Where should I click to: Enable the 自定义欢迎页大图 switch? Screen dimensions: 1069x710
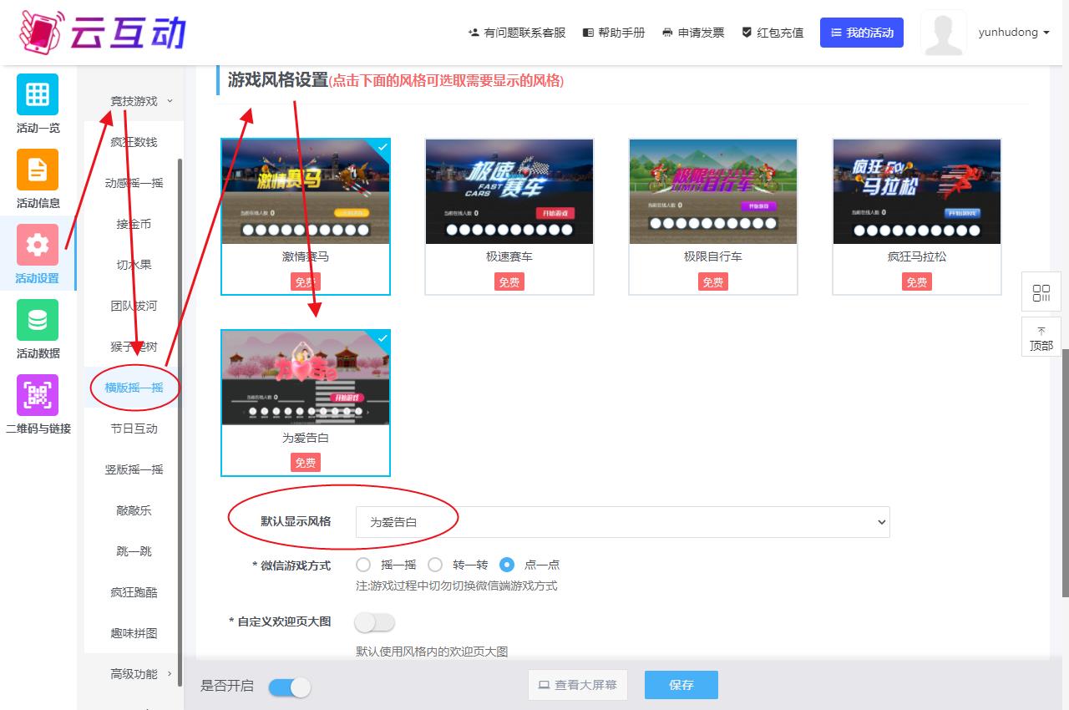pyautogui.click(x=374, y=622)
